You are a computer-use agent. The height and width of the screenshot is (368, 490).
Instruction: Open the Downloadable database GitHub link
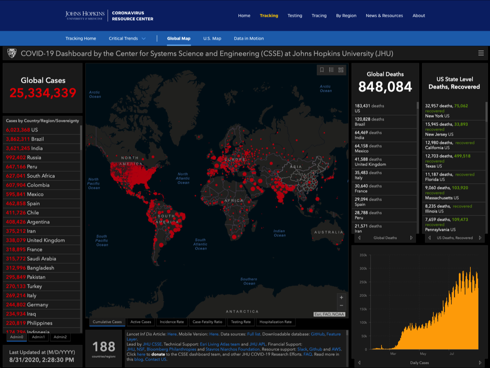pyautogui.click(x=318, y=334)
